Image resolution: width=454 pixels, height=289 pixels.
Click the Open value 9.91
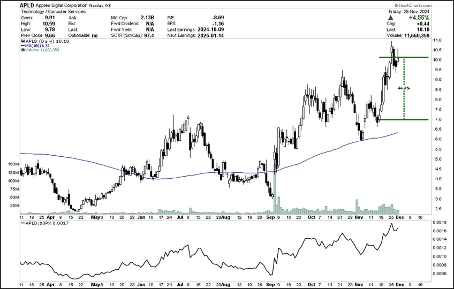(x=50, y=18)
